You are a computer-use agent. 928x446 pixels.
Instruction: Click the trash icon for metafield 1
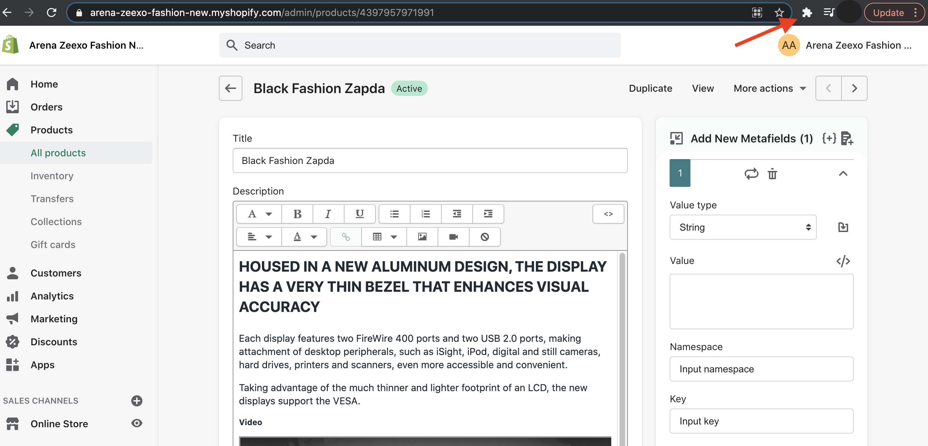point(772,174)
